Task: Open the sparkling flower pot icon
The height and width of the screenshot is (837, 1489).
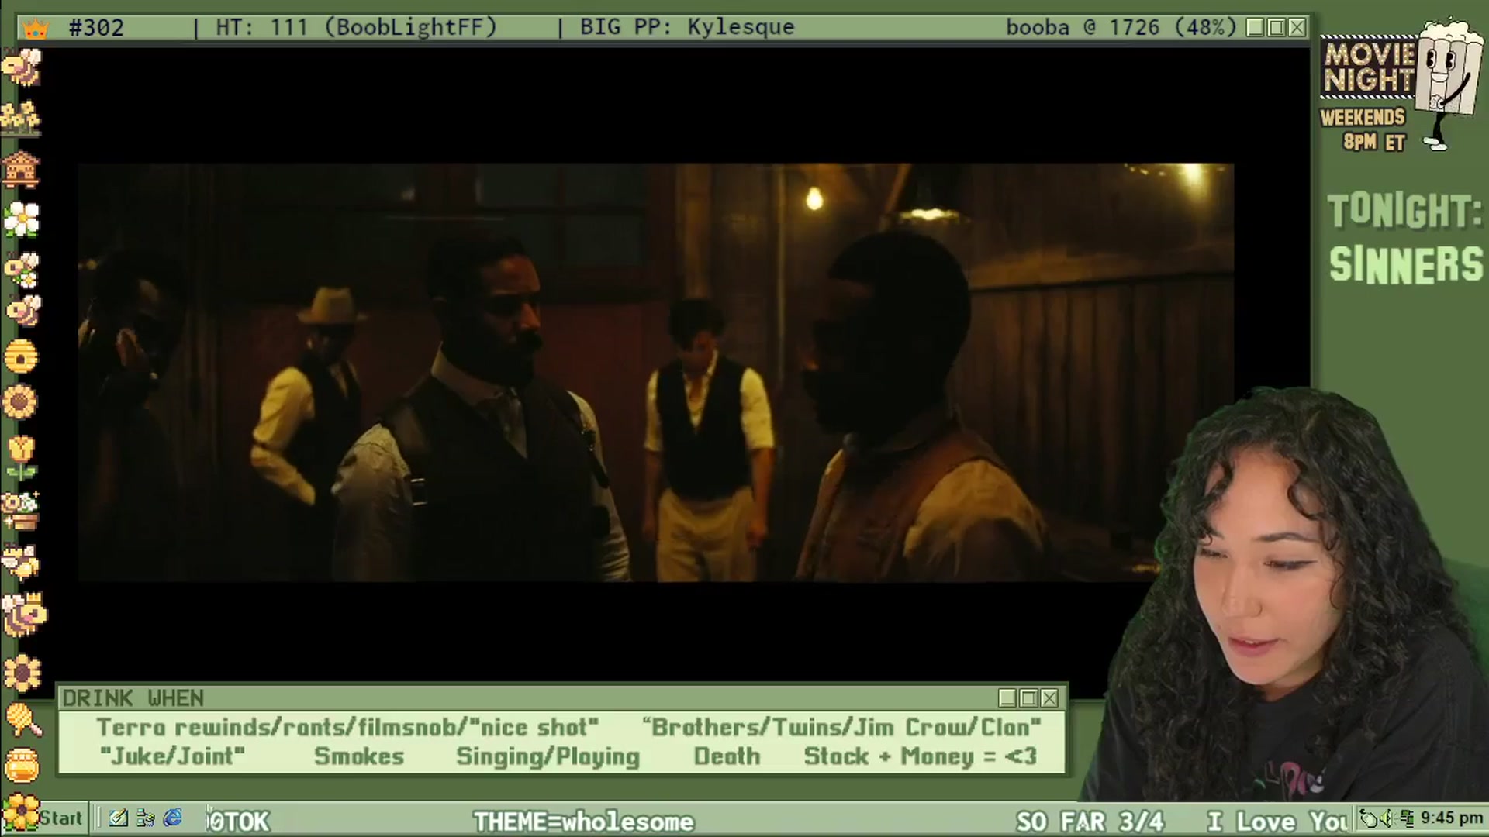Action: click(21, 511)
